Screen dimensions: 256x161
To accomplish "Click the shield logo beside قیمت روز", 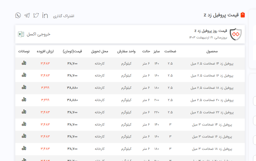I will click(236, 34).
